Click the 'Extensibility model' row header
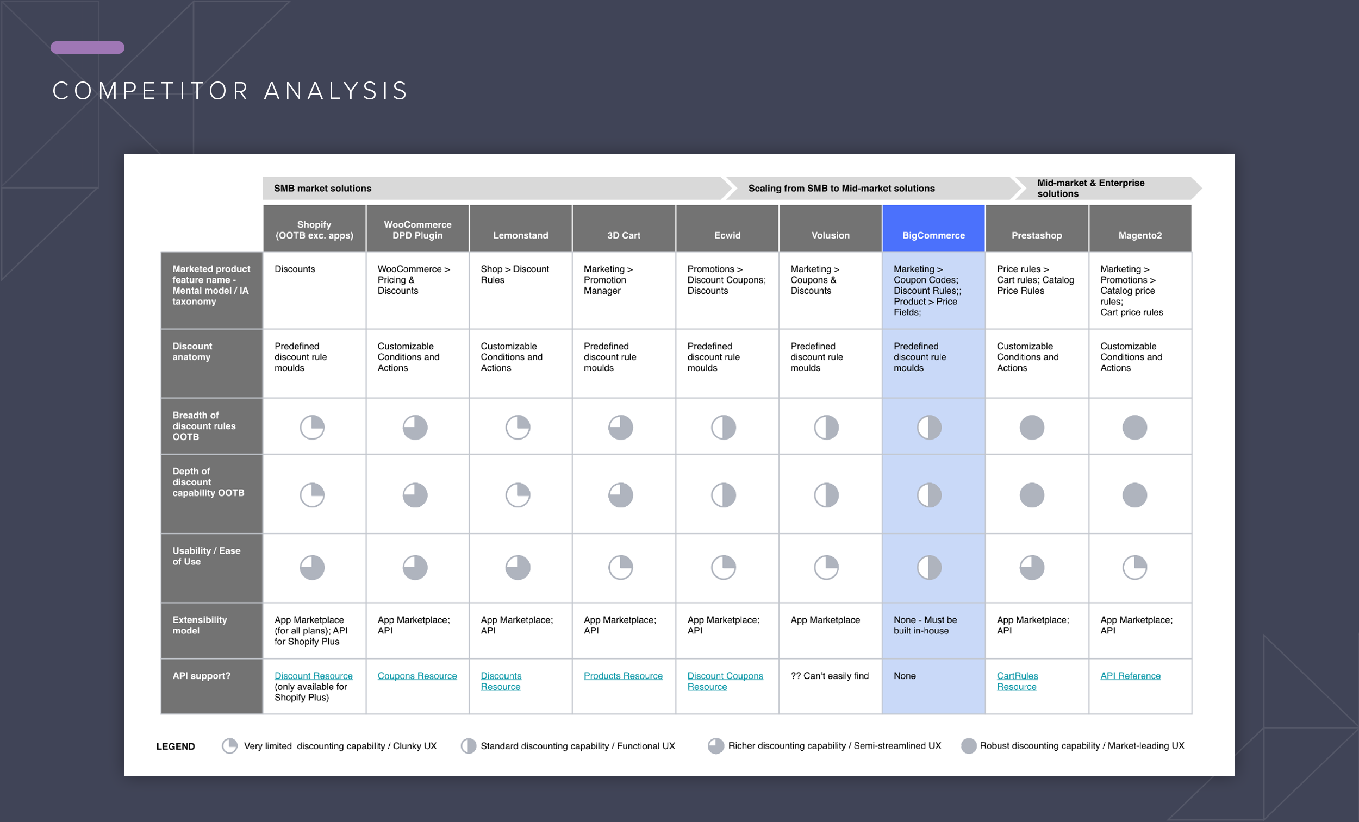The height and width of the screenshot is (822, 1359). [211, 630]
